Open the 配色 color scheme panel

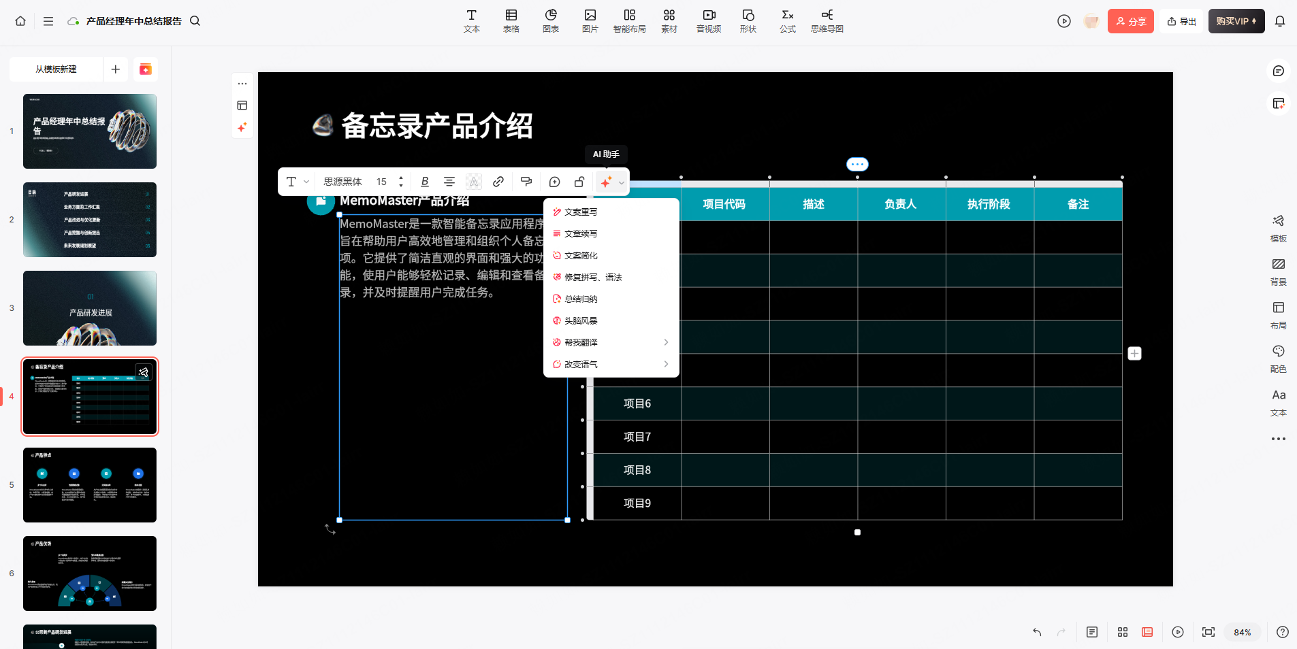[1279, 359]
